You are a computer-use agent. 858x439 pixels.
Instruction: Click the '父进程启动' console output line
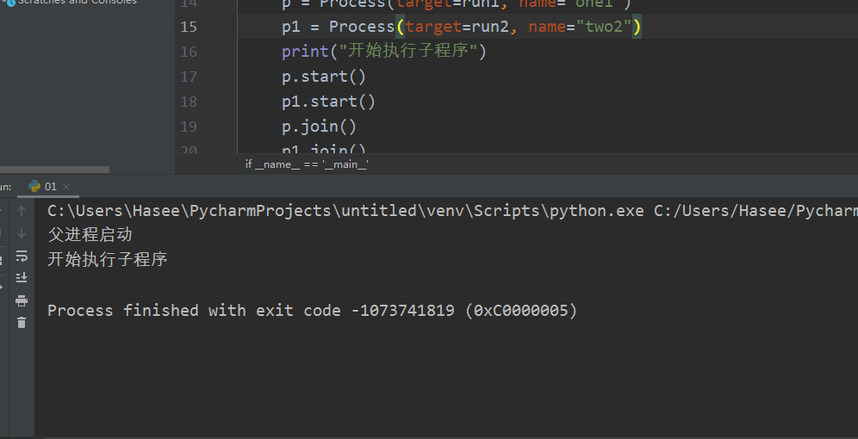[90, 234]
